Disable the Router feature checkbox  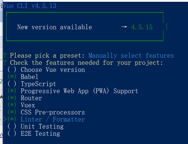pyautogui.click(x=12, y=98)
